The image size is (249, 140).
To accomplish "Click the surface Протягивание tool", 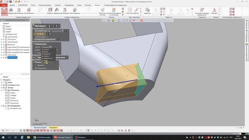I will point(75,11).
